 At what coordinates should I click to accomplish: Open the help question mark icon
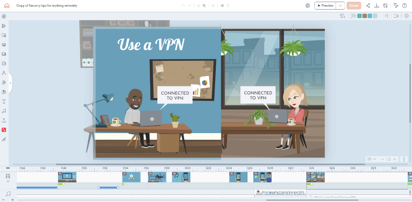coord(404,5)
